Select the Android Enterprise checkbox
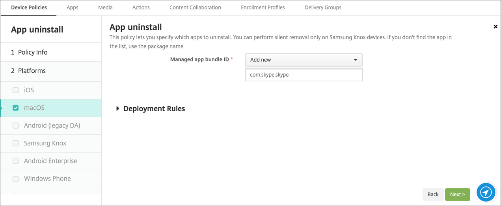Screen dimensions: 501x206 click(x=16, y=161)
